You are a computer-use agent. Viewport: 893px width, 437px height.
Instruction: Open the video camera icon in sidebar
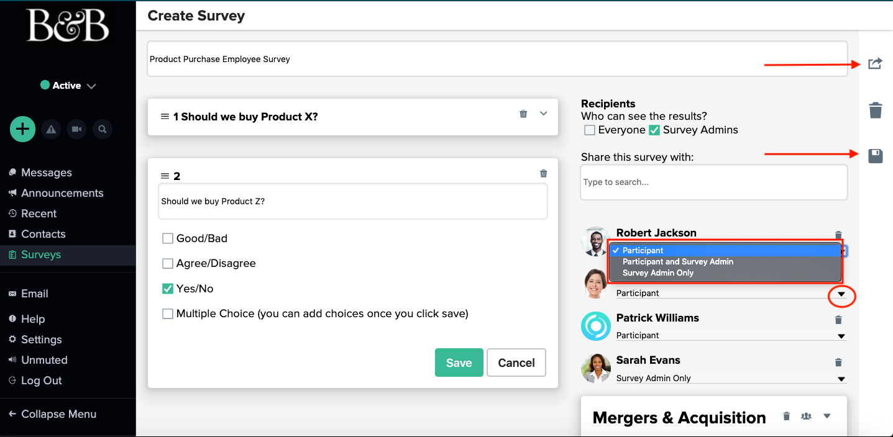(x=76, y=129)
